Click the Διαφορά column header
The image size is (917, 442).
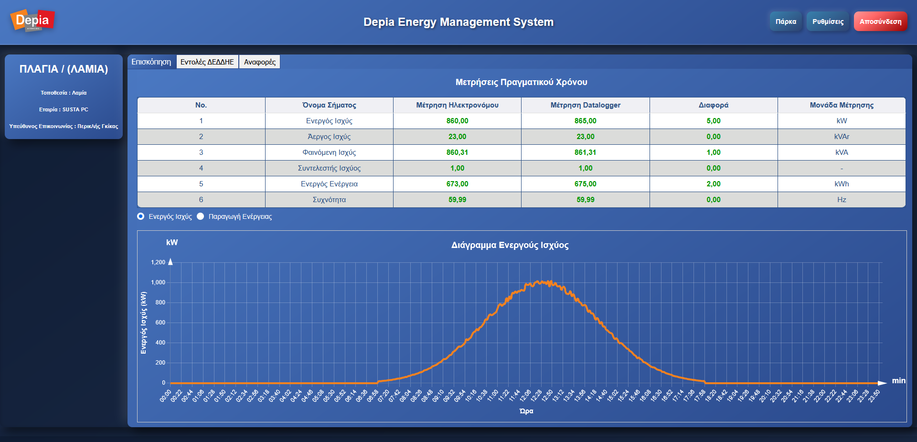(x=713, y=105)
